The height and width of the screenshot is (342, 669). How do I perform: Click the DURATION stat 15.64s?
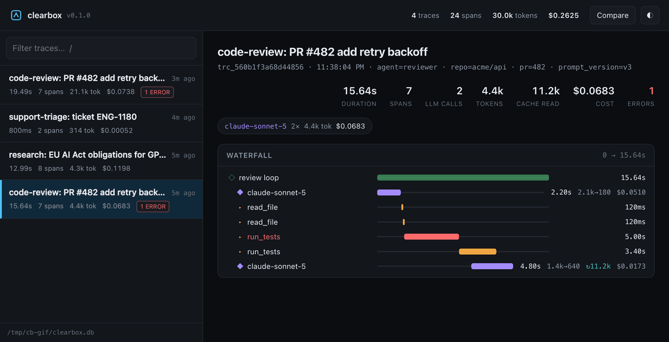click(359, 96)
